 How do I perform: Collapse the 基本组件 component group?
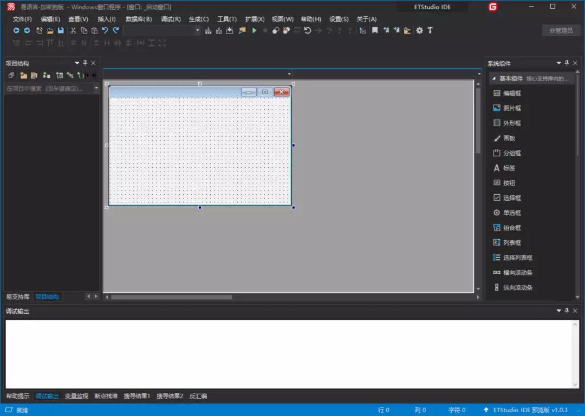click(x=494, y=78)
